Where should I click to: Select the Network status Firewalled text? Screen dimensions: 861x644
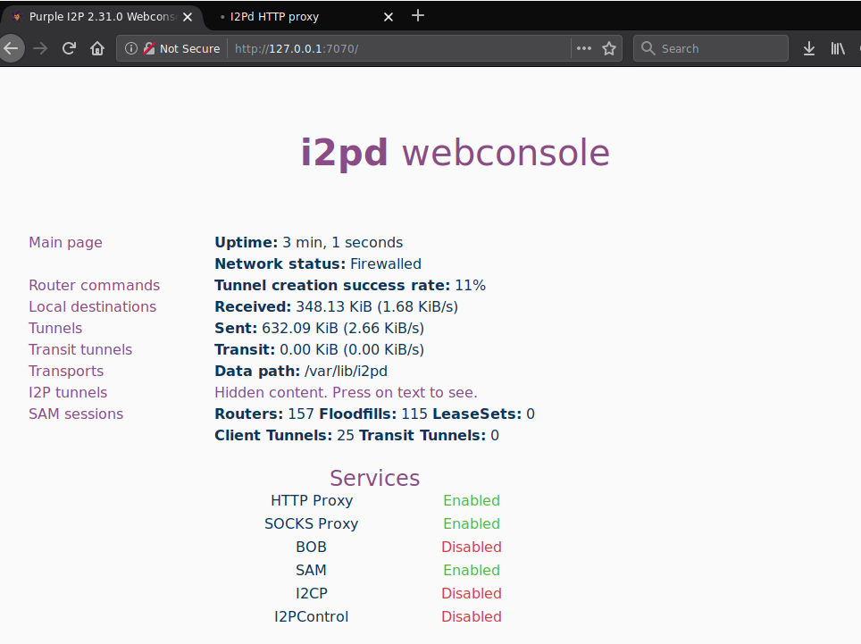pos(386,264)
